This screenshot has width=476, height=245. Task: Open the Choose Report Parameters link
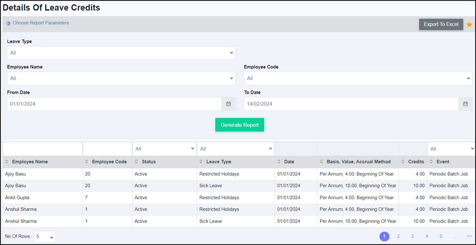tap(41, 23)
